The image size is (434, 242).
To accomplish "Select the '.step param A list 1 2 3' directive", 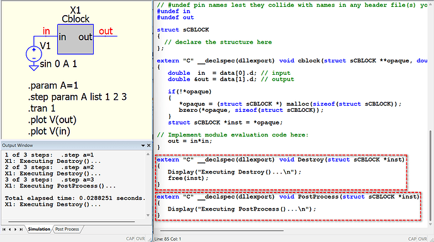I will tap(77, 97).
